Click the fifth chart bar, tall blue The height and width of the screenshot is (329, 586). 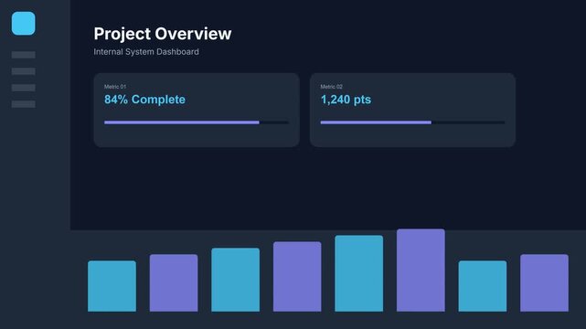point(359,273)
